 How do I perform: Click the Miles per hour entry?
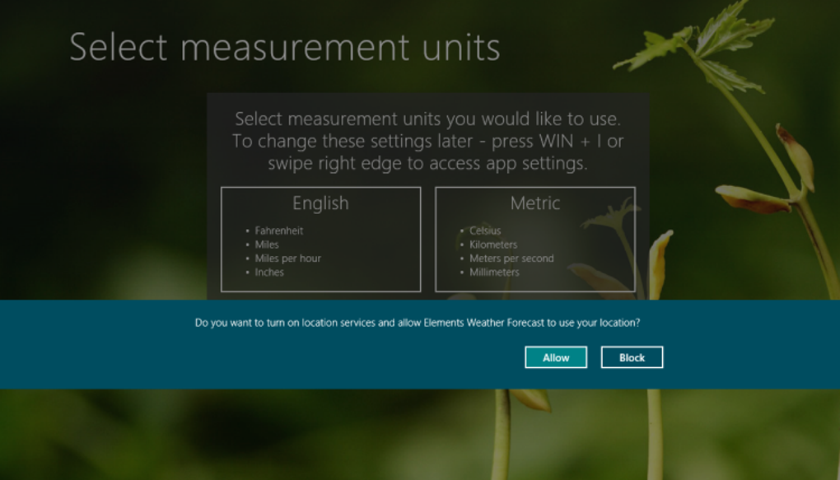coord(287,259)
